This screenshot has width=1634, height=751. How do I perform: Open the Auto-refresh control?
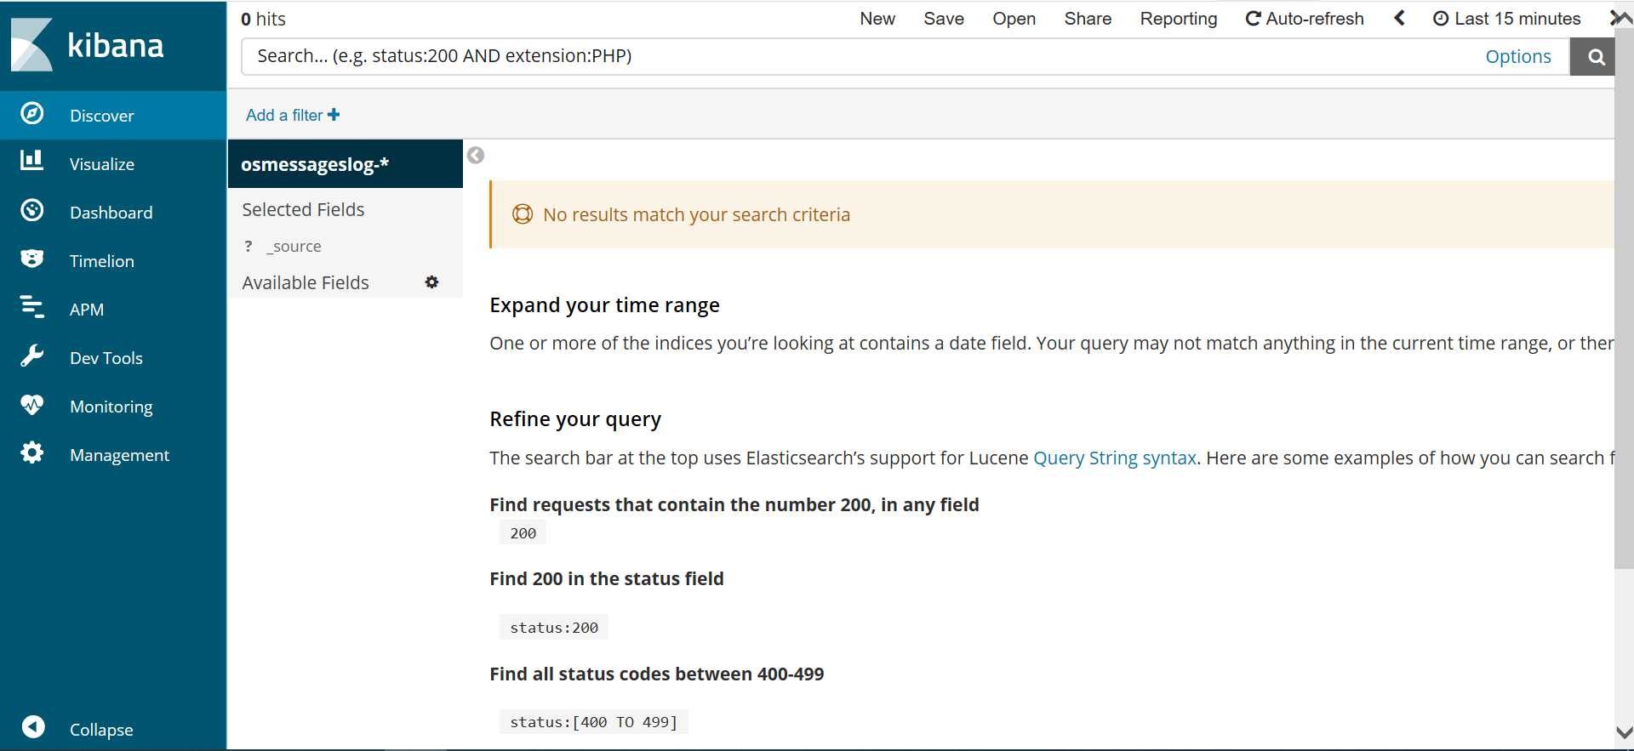click(x=1305, y=19)
